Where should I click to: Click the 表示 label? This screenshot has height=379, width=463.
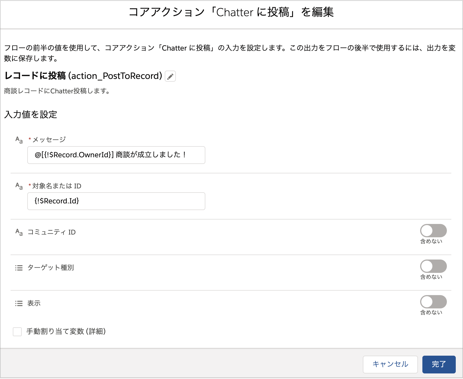(x=34, y=303)
